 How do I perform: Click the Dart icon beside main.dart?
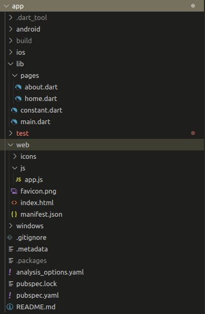(x=14, y=121)
